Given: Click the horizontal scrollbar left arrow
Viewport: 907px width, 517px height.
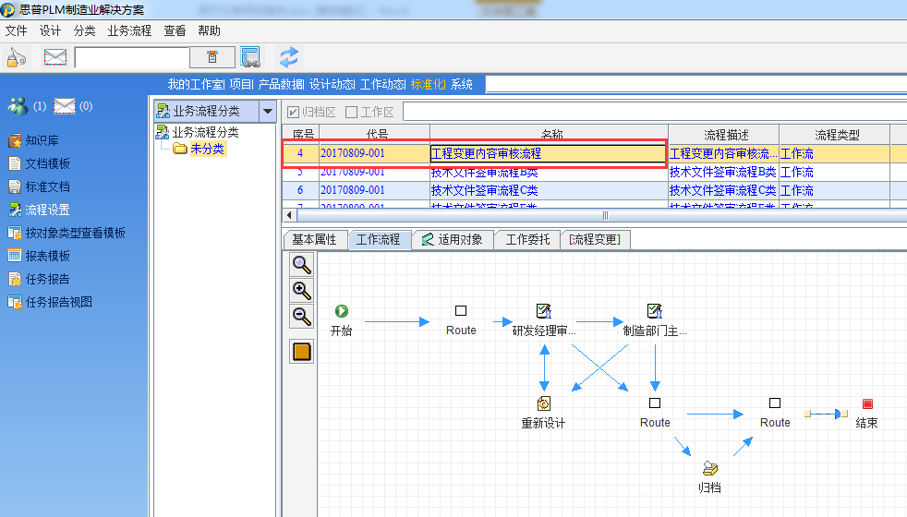Looking at the screenshot, I should coord(289,216).
